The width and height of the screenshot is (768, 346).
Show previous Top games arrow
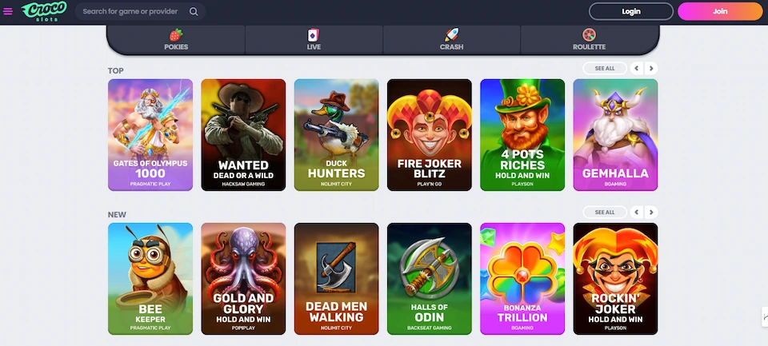[636, 69]
